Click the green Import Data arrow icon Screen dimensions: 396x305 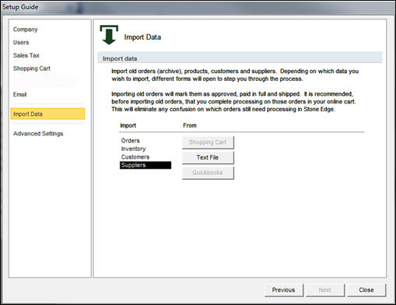click(x=109, y=35)
